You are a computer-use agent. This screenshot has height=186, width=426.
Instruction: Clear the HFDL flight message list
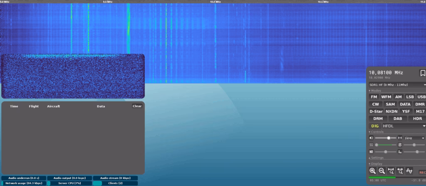137,106
